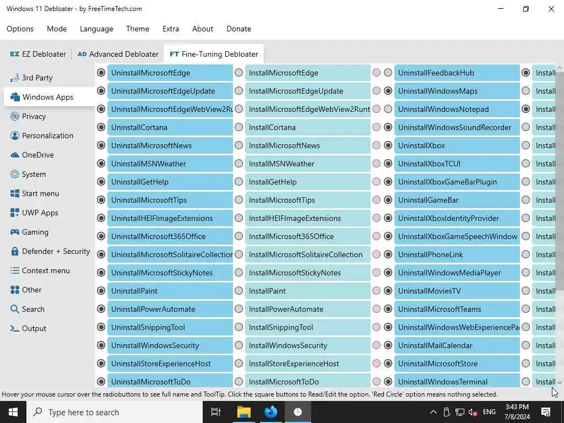The height and width of the screenshot is (423, 564).
Task: Click the Windows Apps sidebar icon
Action: (15, 97)
